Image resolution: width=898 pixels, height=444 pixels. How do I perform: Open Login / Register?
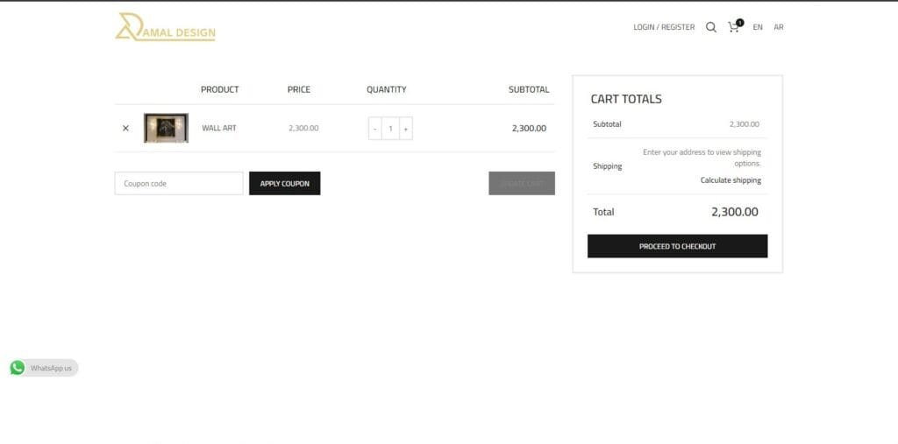pyautogui.click(x=664, y=27)
